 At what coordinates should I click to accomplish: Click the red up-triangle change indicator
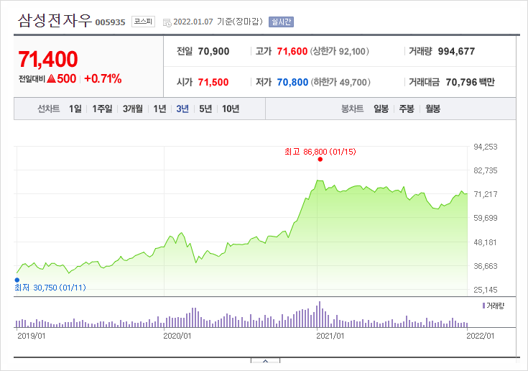[x=51, y=78]
